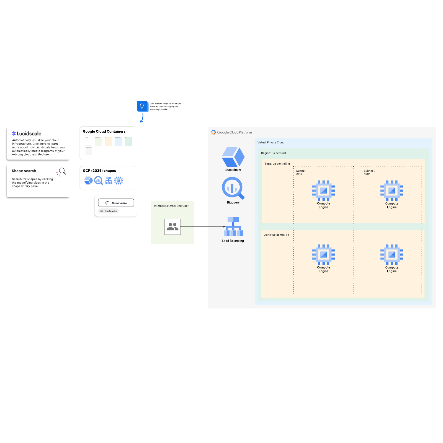Pick the Compute Engine chip in GCP shapes bank

(x=119, y=181)
